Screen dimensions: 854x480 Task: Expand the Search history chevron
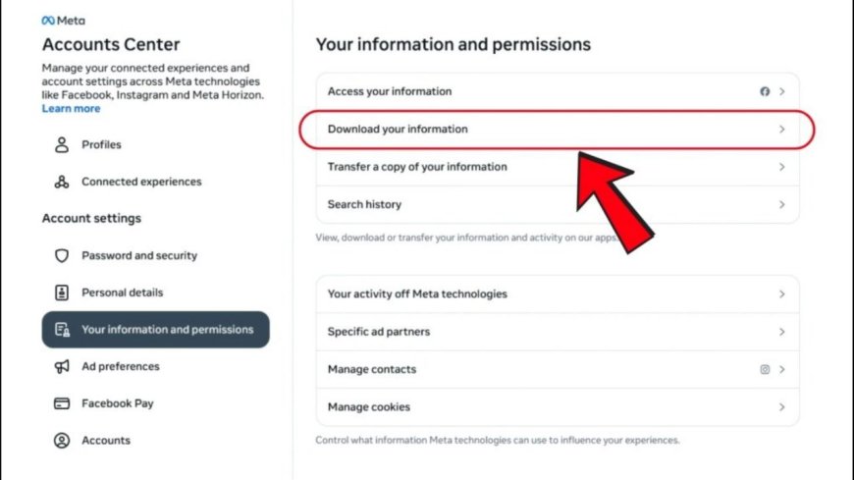pyautogui.click(x=782, y=205)
